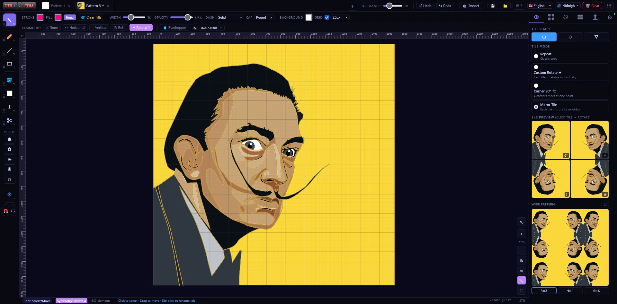
Task: Open the keyboard shortcuts help button
Action: [519, 6]
